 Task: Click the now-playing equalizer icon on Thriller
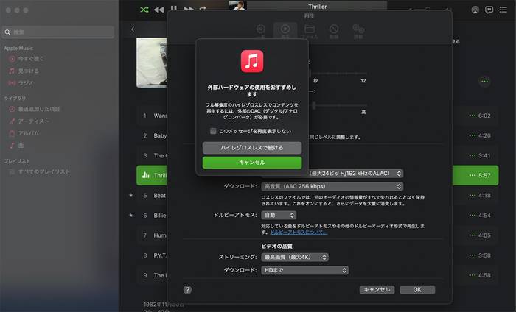tap(145, 175)
